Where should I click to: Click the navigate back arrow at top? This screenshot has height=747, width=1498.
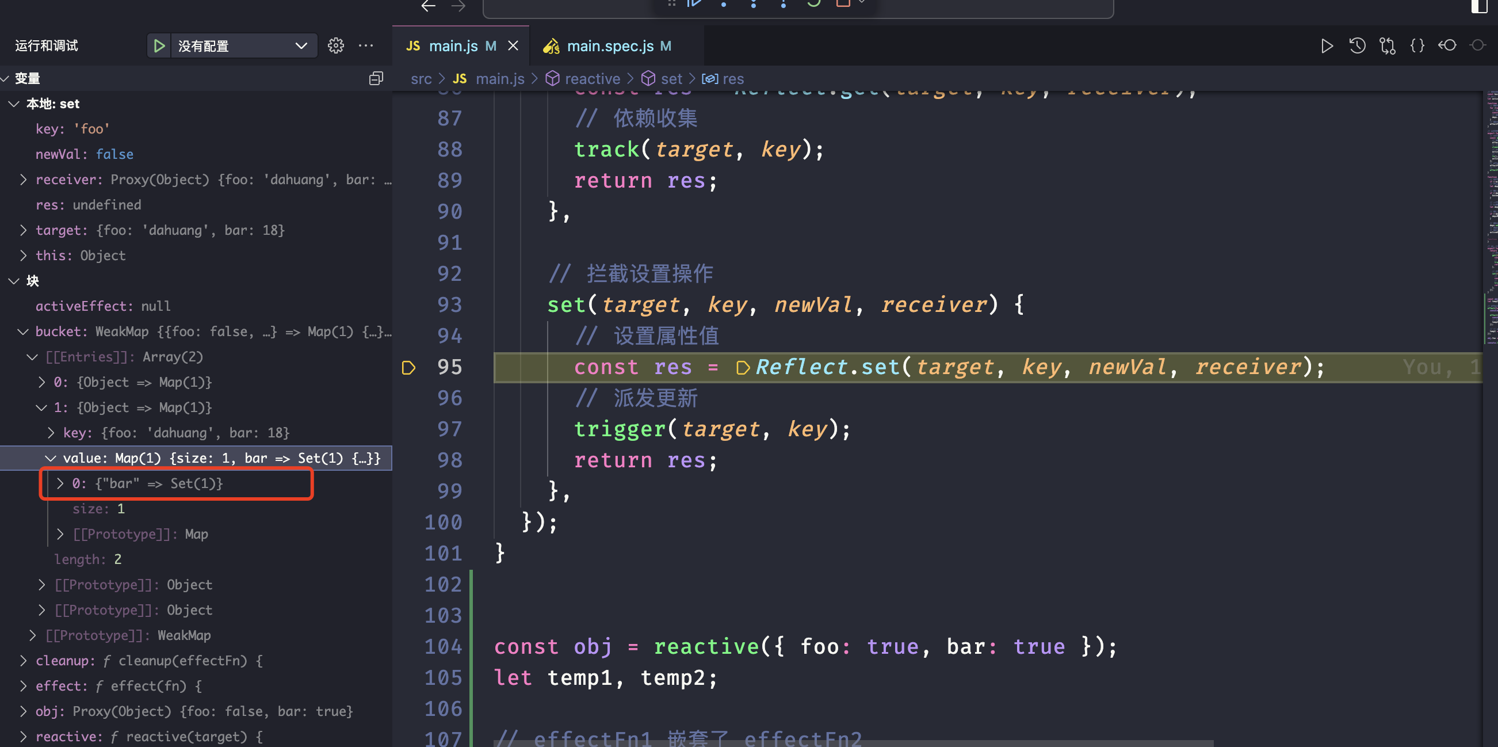[x=429, y=6]
